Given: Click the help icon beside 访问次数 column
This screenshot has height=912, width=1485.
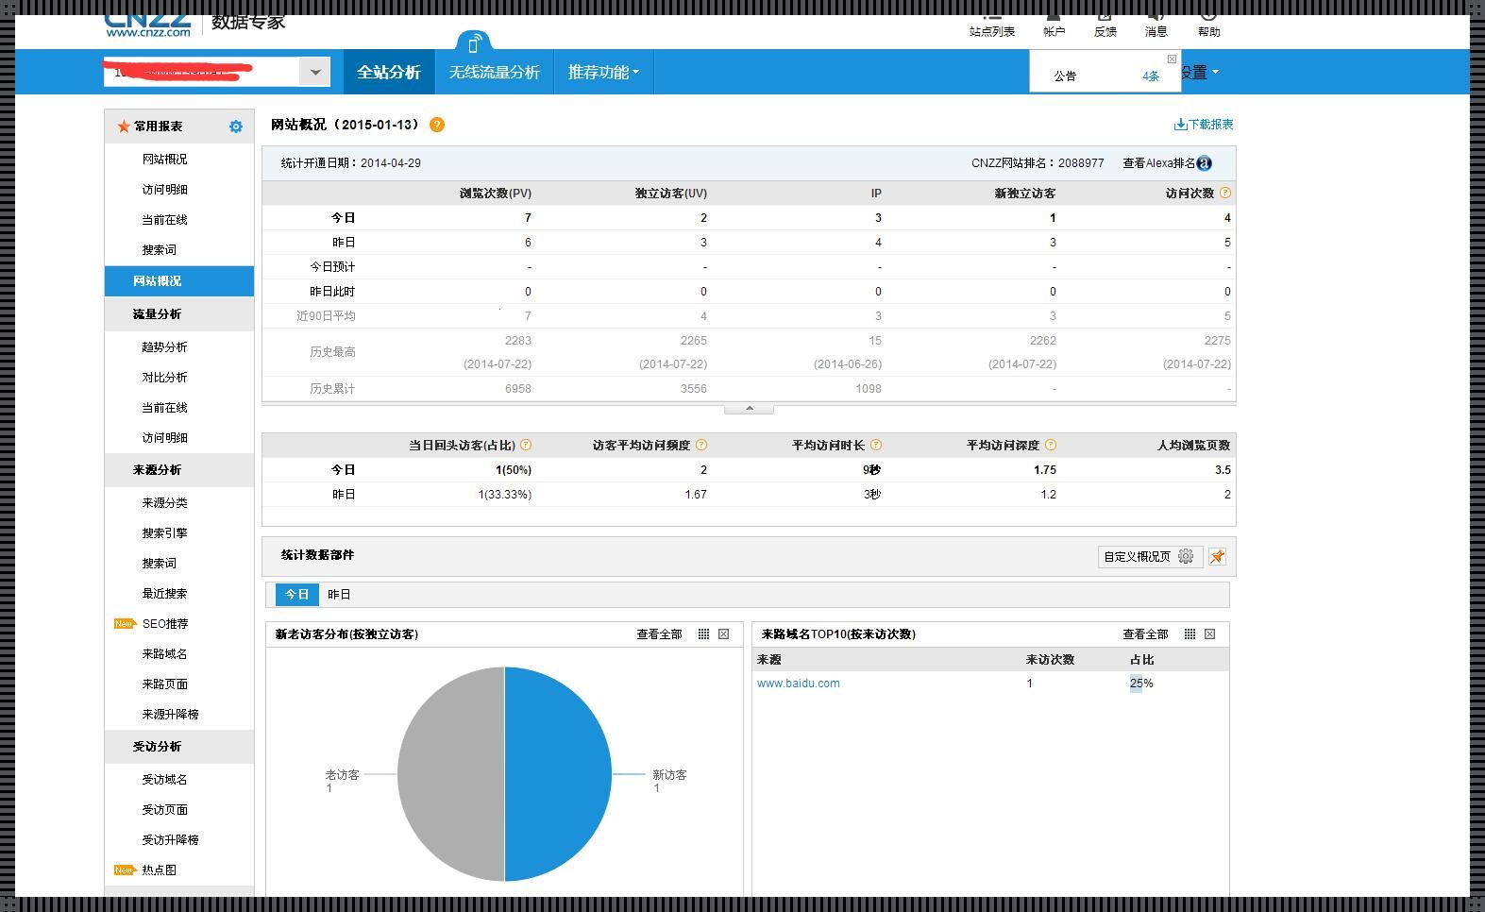Looking at the screenshot, I should 1225,193.
